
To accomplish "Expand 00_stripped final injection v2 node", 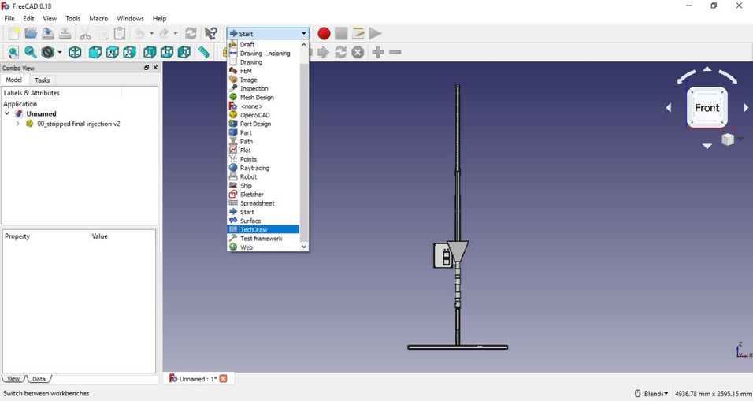I will pos(18,124).
